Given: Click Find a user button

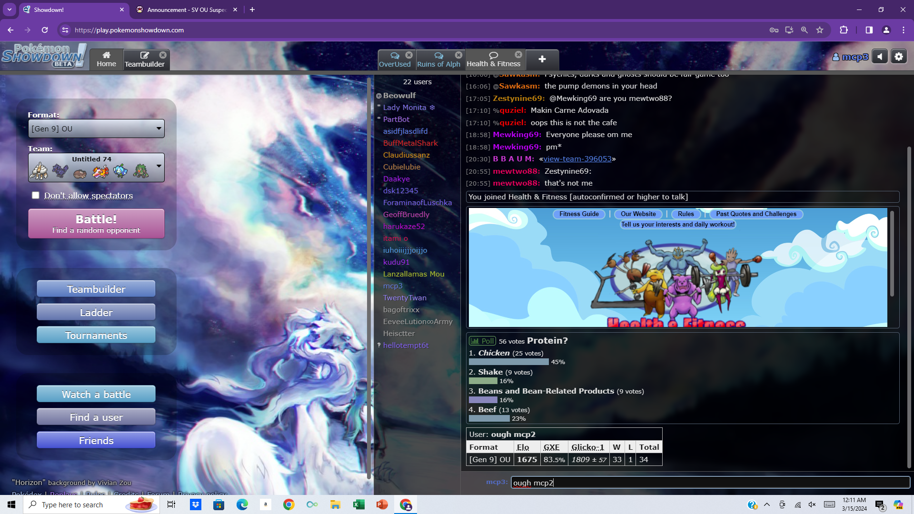Looking at the screenshot, I should pos(96,417).
